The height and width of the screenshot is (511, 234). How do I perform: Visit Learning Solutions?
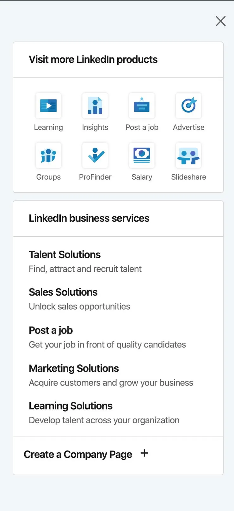pos(71,406)
